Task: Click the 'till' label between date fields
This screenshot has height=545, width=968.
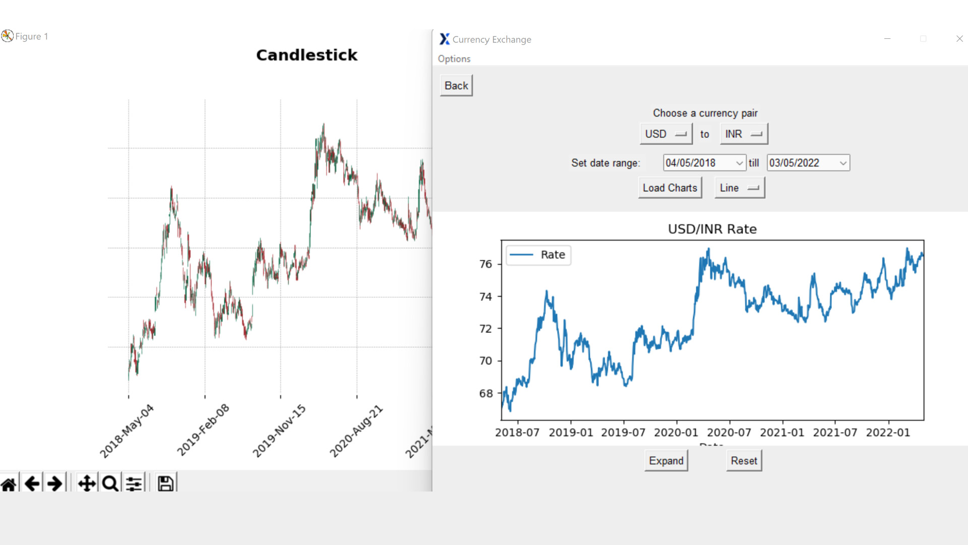Action: 754,163
